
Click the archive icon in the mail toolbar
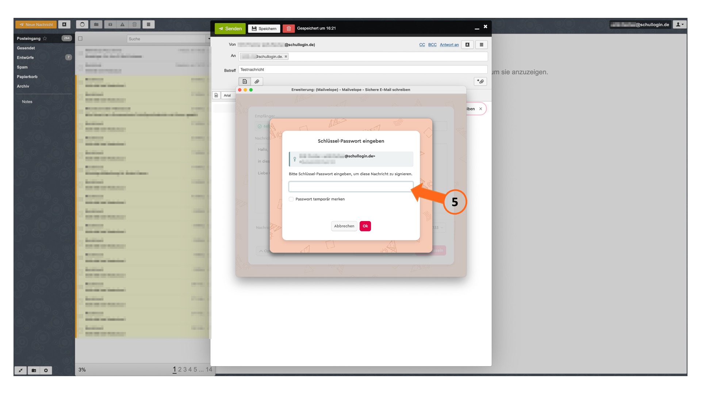pyautogui.click(x=110, y=24)
